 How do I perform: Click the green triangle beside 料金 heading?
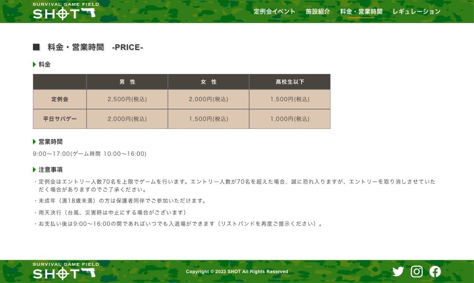(35, 65)
